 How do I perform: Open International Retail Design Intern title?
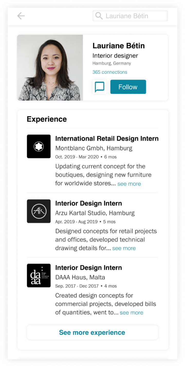pyautogui.click(x=107, y=139)
